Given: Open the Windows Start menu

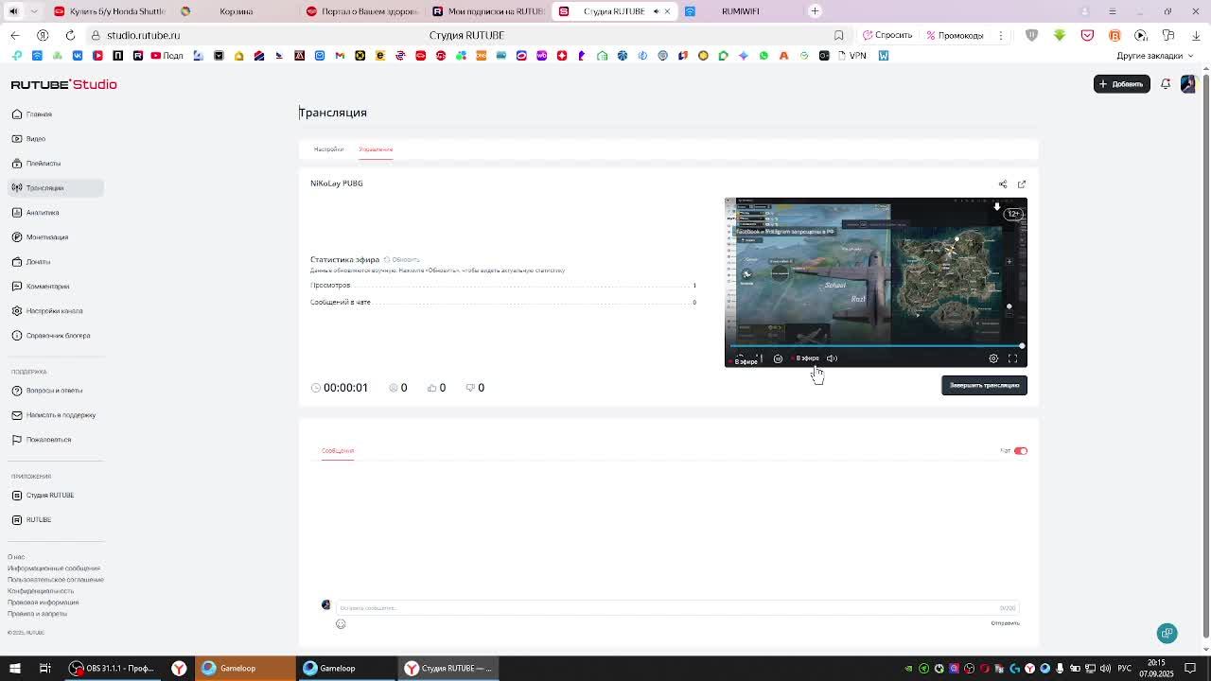Looking at the screenshot, I should click(x=15, y=669).
